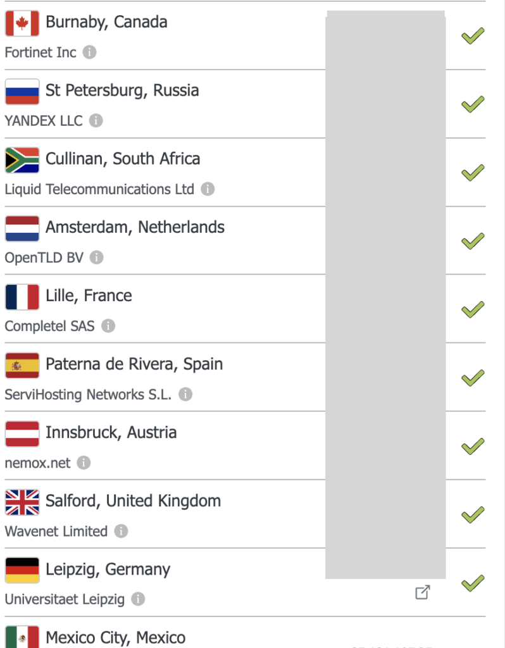Open ServiHosting Networks S.L. info icon
This screenshot has width=505, height=648.
click(x=185, y=394)
